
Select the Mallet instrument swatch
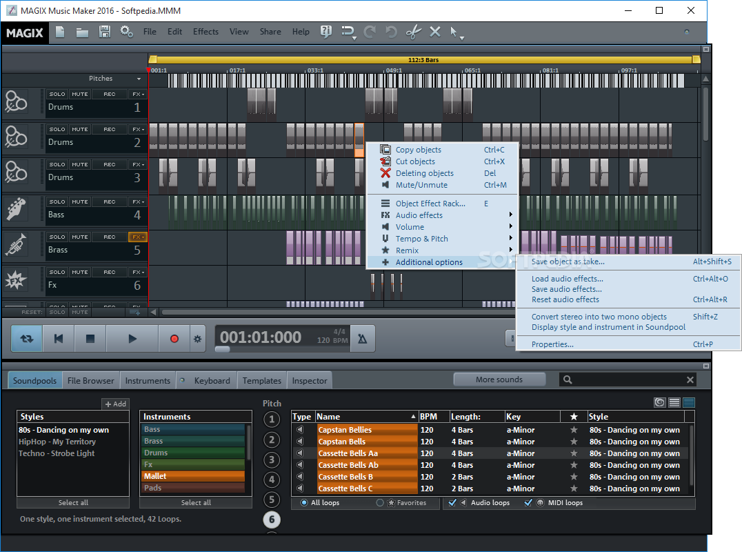[x=194, y=476]
